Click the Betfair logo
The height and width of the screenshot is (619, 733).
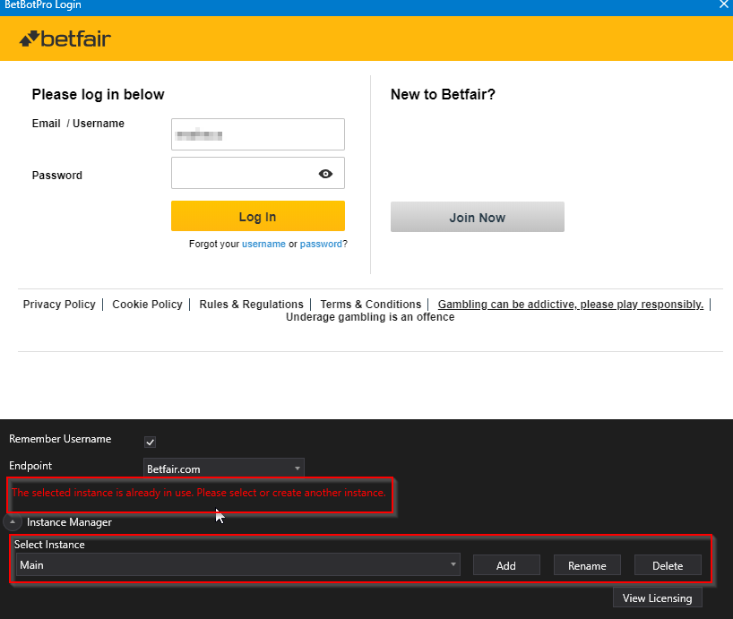65,39
